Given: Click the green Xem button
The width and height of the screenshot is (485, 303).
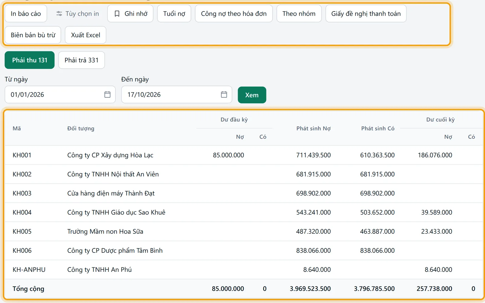Looking at the screenshot, I should [x=252, y=95].
